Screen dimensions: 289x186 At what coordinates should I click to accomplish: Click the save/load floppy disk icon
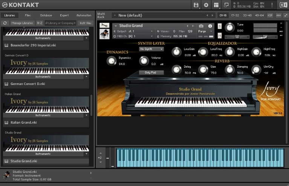196,5
